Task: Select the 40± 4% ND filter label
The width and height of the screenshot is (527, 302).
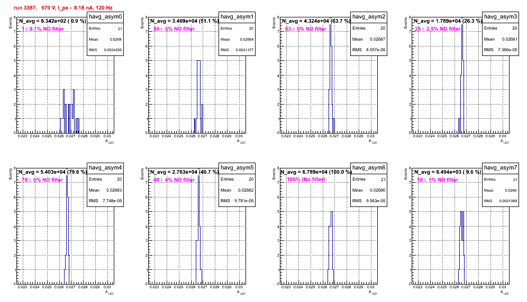Action: click(x=174, y=180)
